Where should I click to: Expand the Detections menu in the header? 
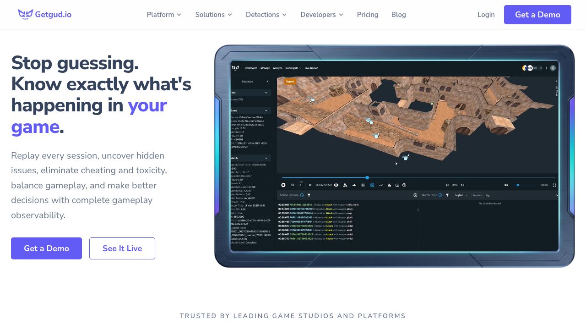click(266, 15)
